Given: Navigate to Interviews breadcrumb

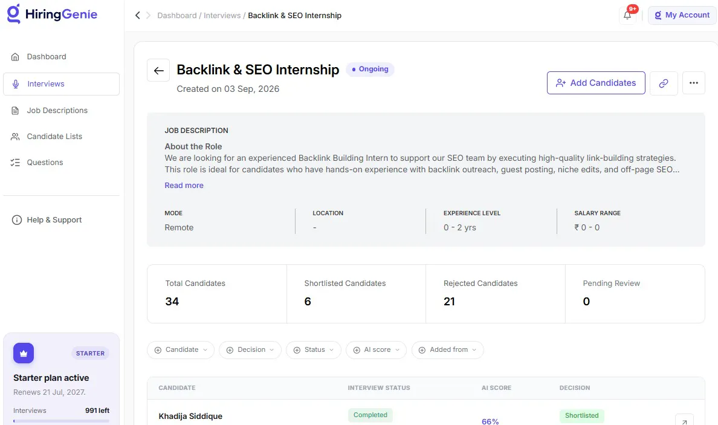Looking at the screenshot, I should (x=222, y=16).
